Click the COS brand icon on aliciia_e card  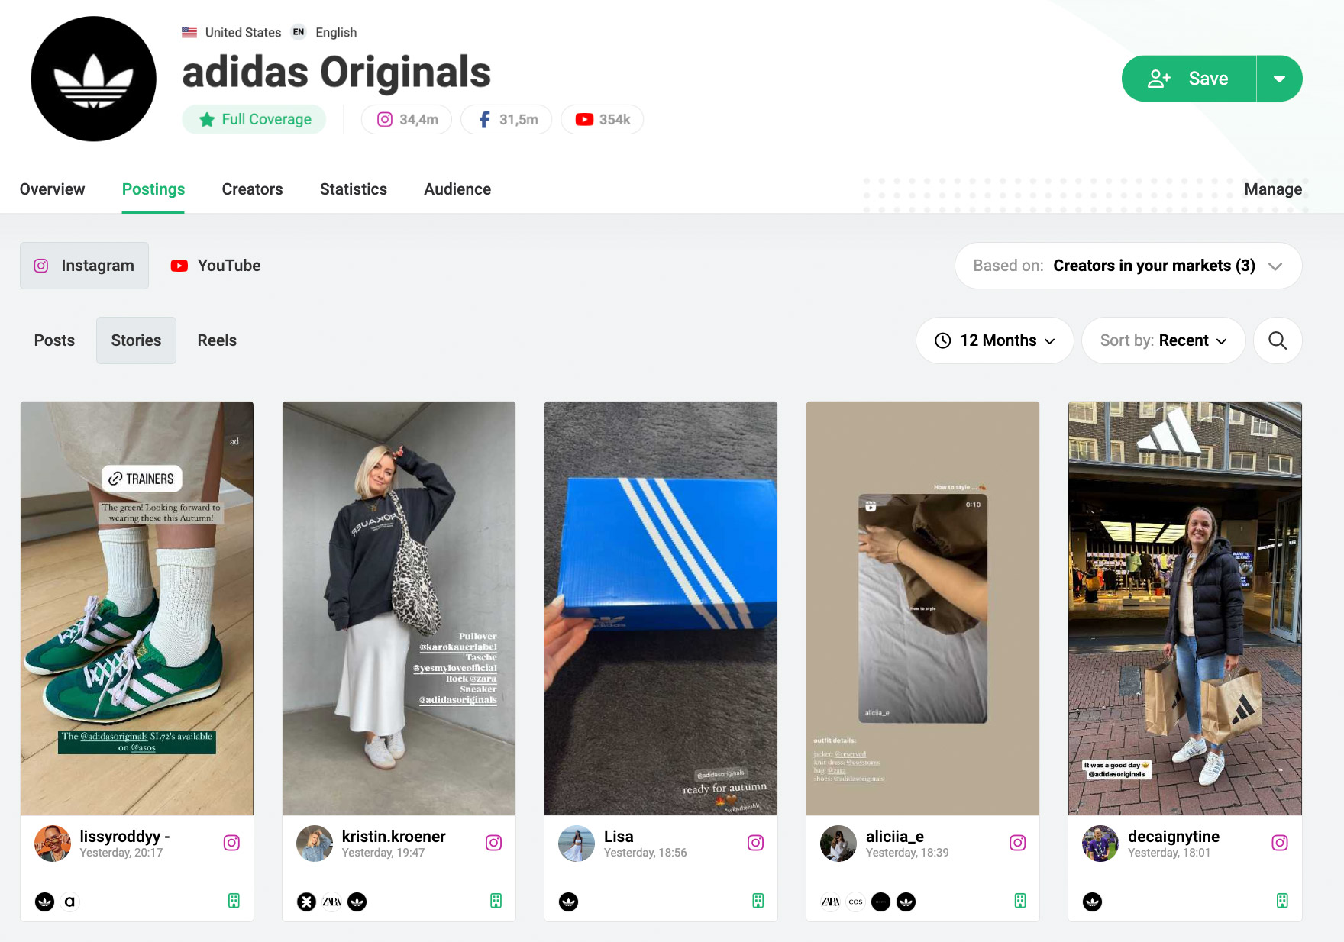pos(855,902)
